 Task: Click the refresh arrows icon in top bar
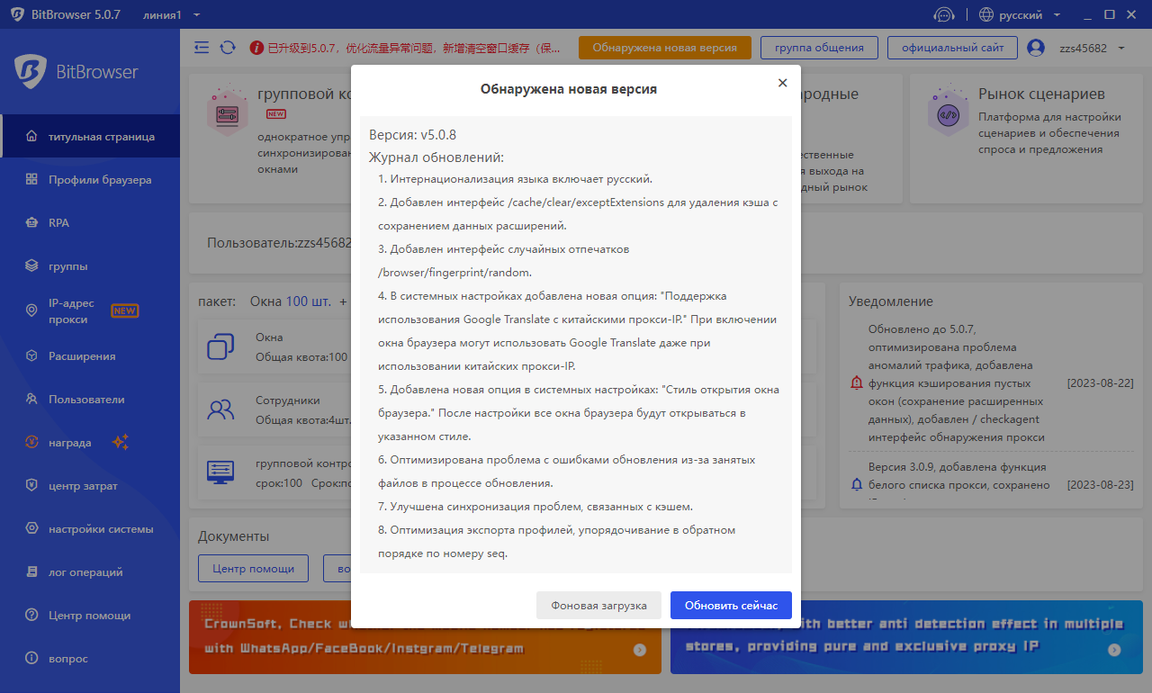point(228,48)
